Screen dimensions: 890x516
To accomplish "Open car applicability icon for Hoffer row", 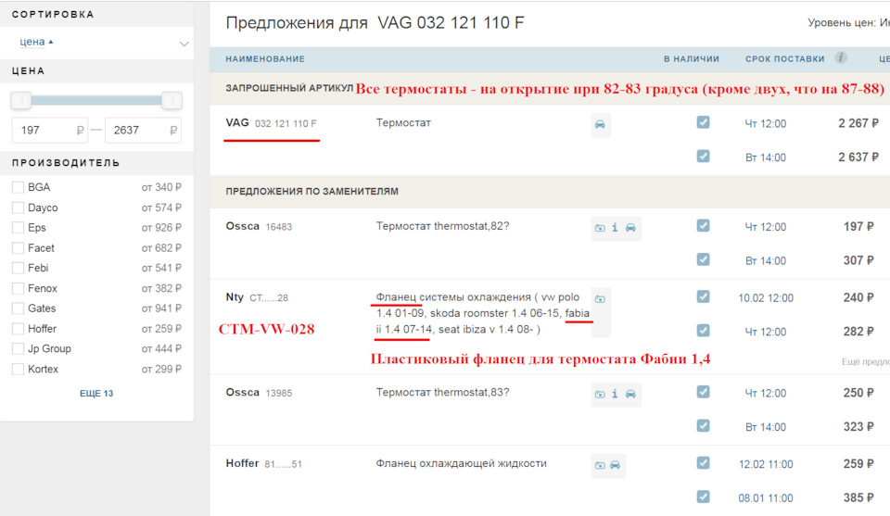I will click(616, 466).
